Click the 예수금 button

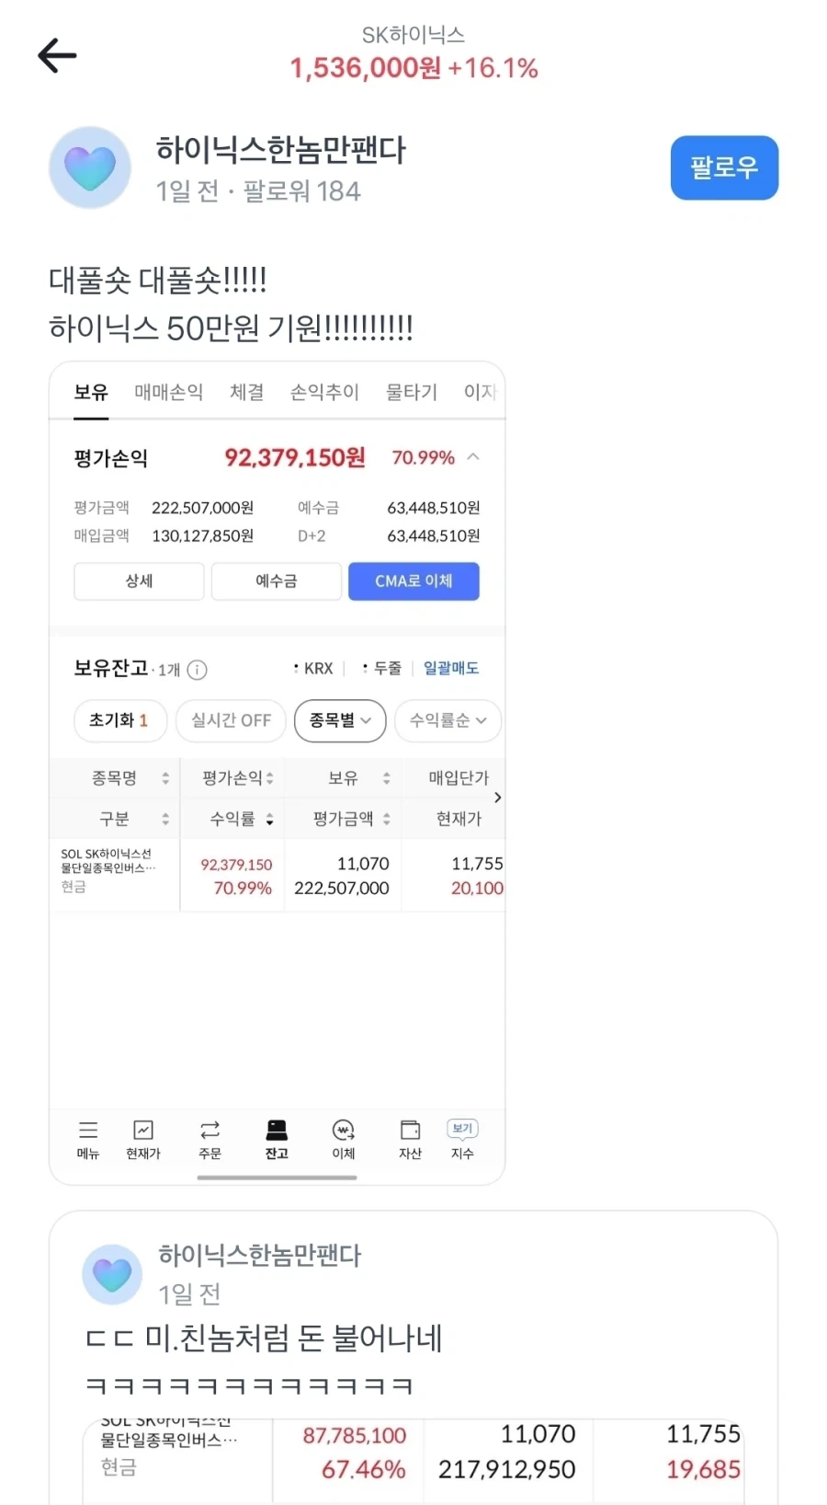pyautogui.click(x=277, y=581)
